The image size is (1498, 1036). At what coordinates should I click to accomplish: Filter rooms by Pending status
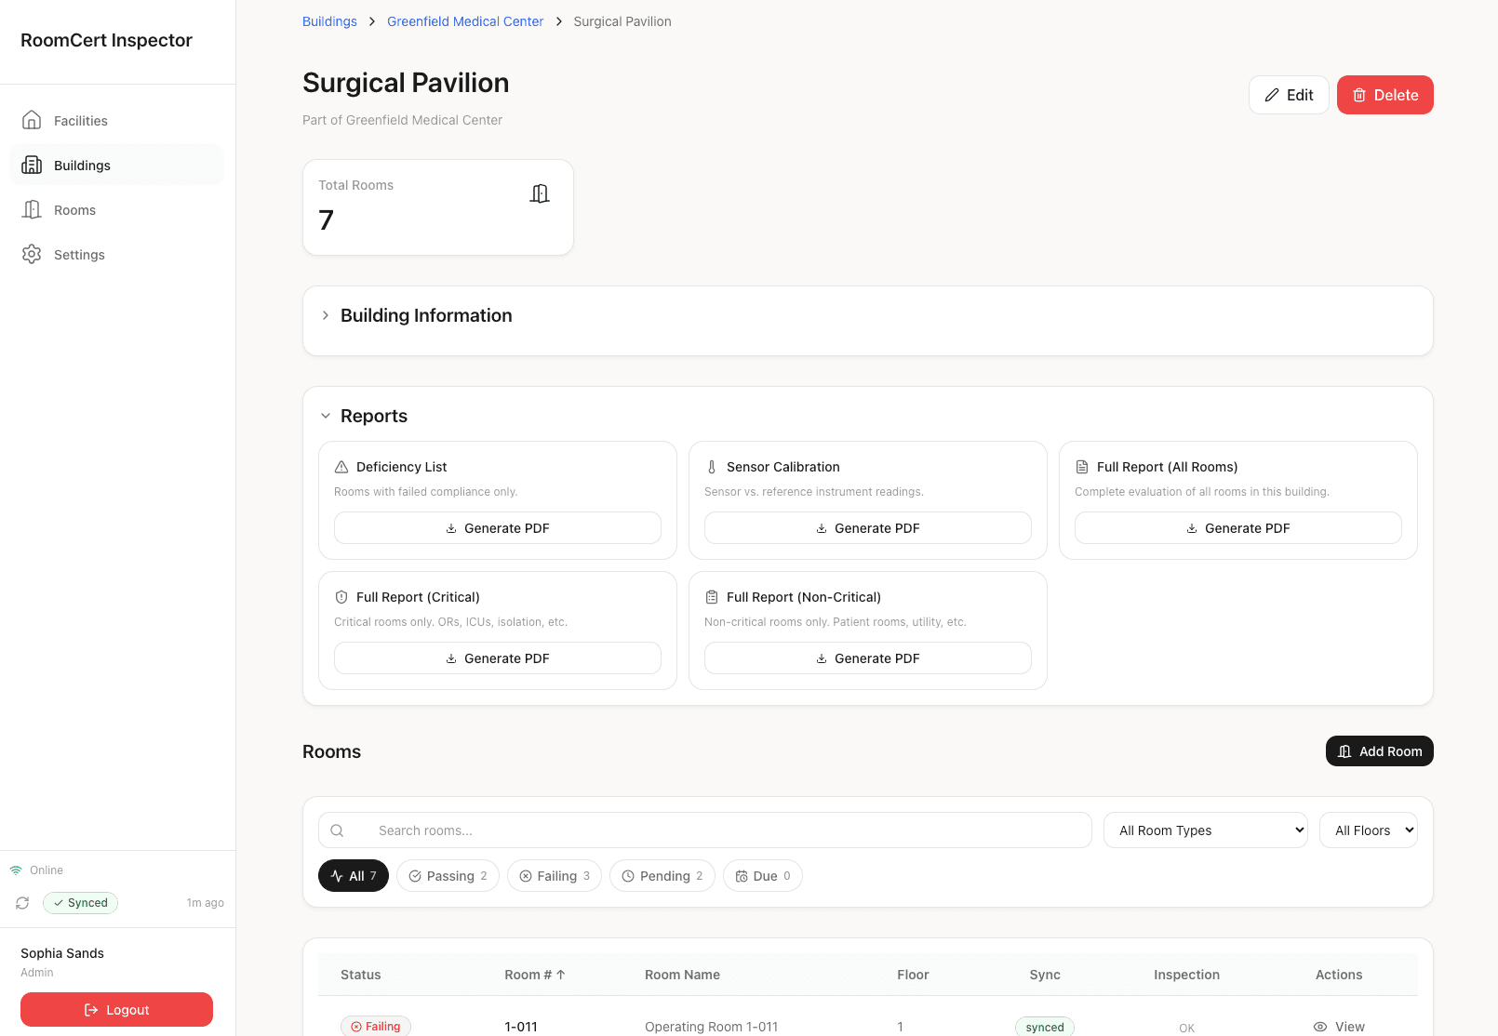(x=662, y=876)
